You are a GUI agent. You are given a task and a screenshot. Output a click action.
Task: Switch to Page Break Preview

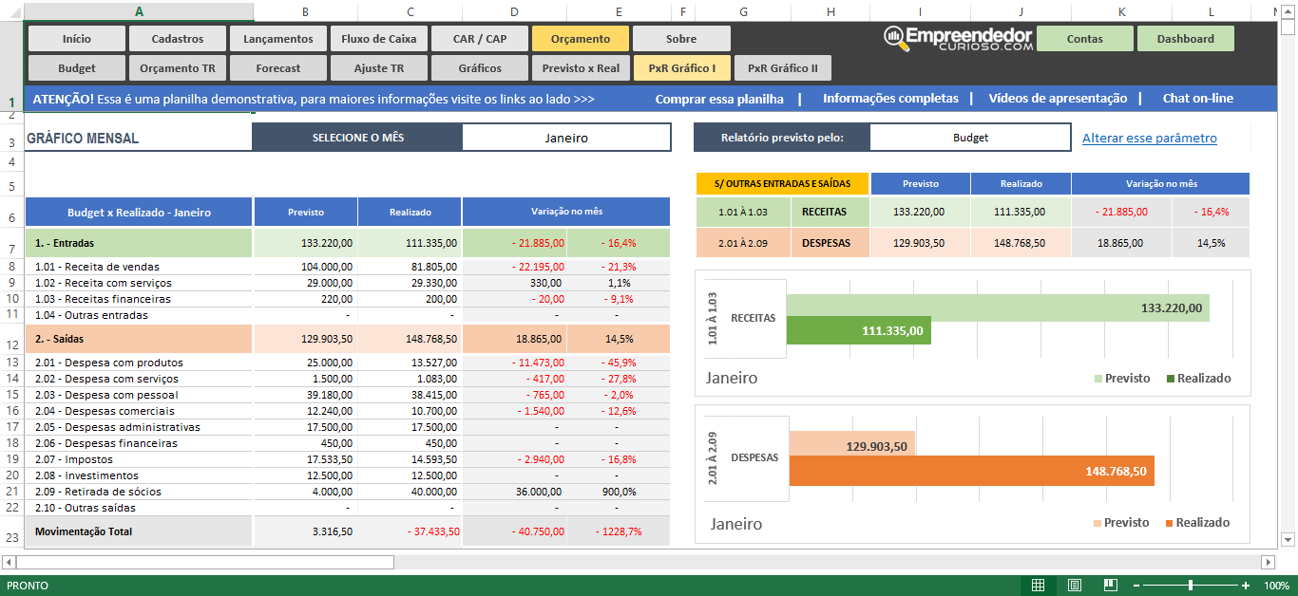(x=1110, y=586)
